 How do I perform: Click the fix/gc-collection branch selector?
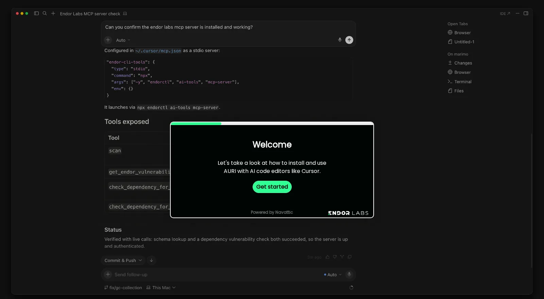[x=123, y=288]
